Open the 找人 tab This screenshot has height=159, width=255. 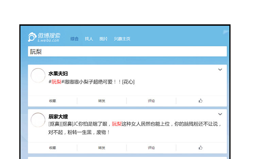point(89,39)
